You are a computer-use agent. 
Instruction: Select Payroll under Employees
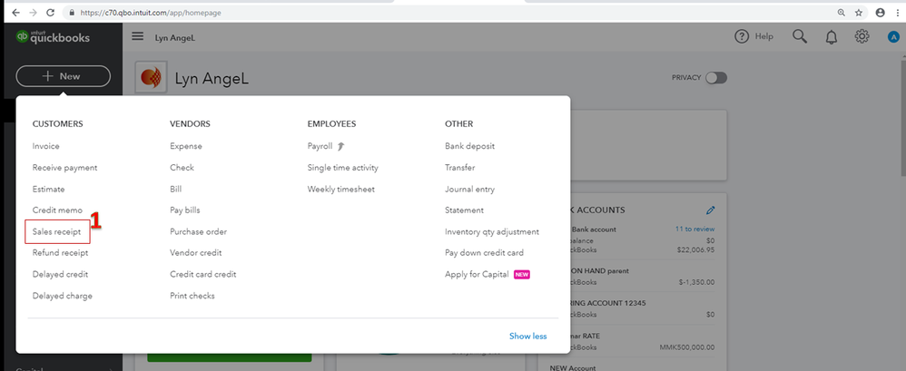pyautogui.click(x=320, y=147)
